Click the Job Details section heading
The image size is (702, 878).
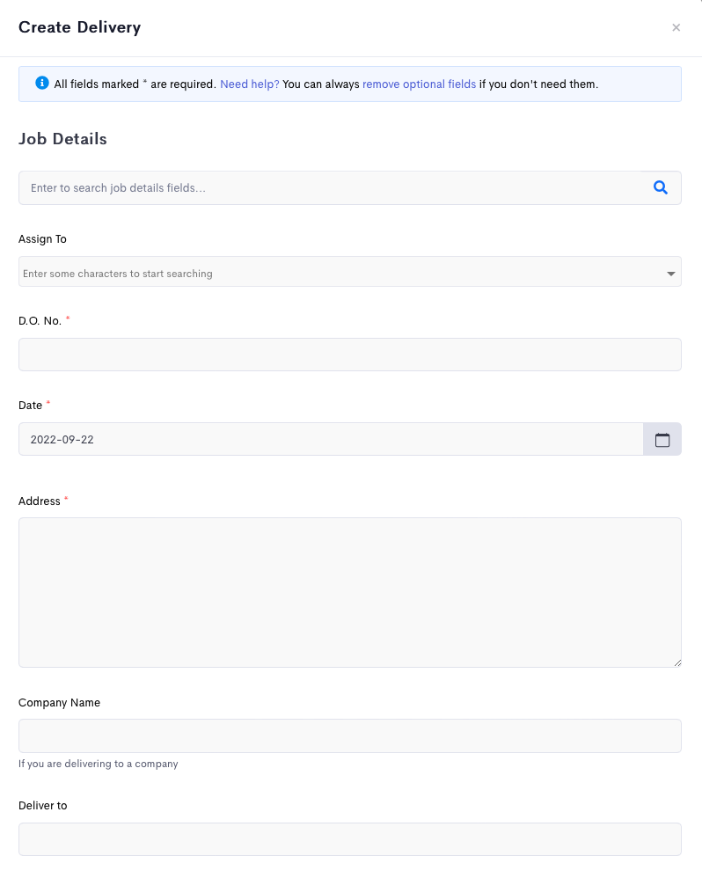(x=62, y=139)
